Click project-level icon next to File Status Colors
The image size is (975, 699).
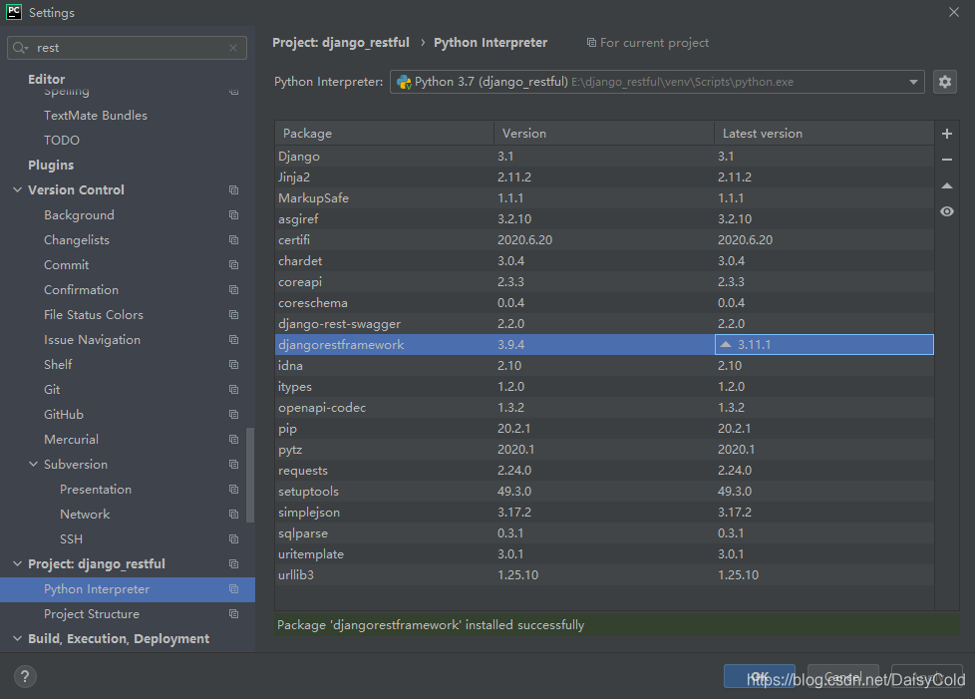tap(234, 315)
